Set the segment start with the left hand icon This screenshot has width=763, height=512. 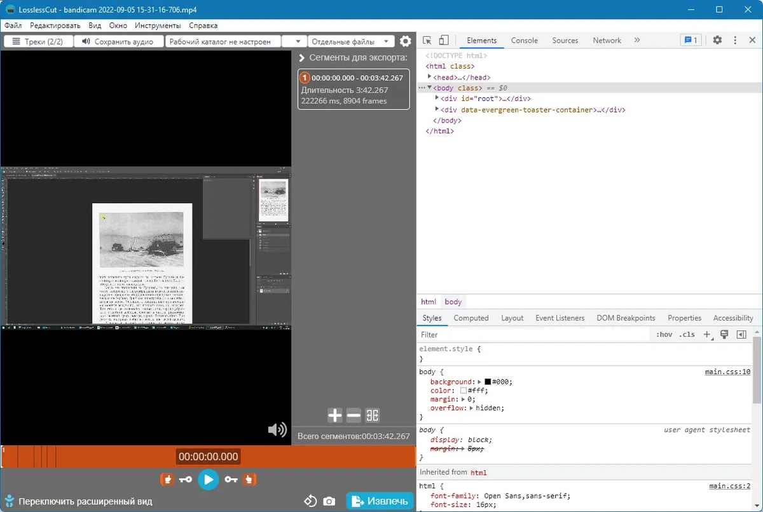pos(167,479)
